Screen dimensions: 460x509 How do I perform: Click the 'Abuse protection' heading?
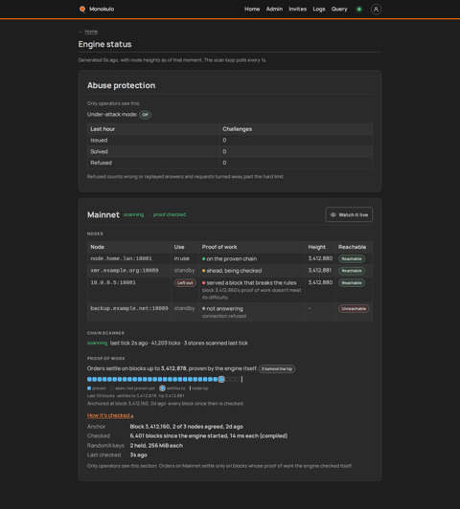point(122,85)
